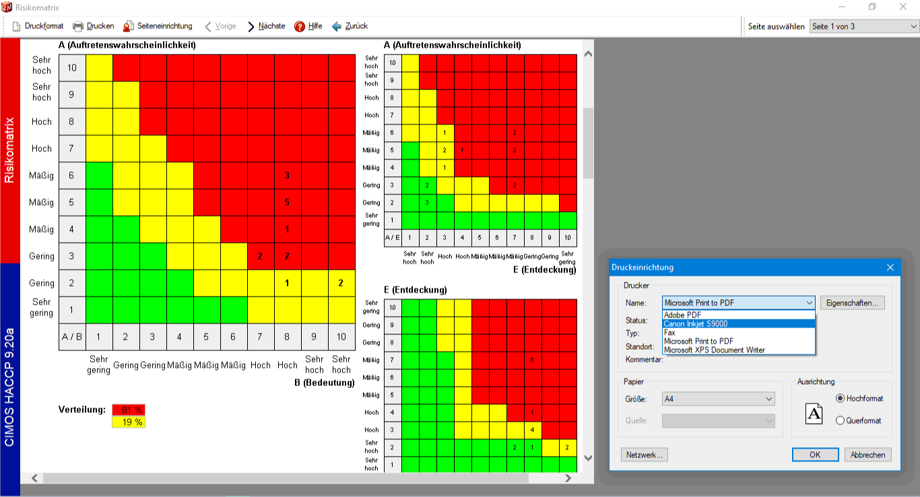The height and width of the screenshot is (497, 920).
Task: Click the Drucken printer icon
Action: pyautogui.click(x=78, y=26)
